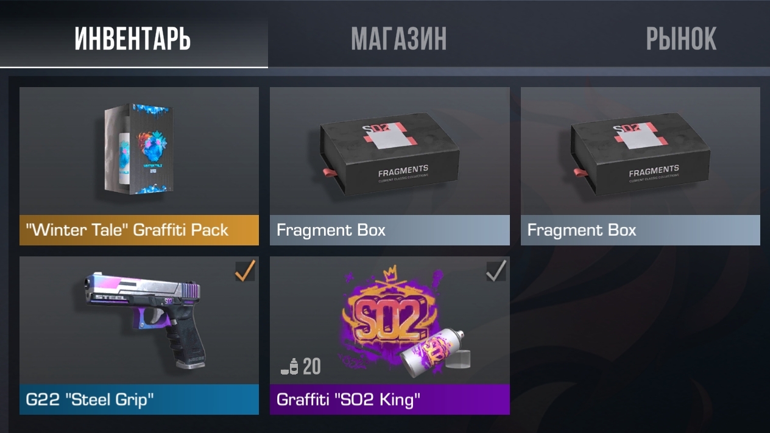Click the spray can uses counter showing 20
The height and width of the screenshot is (433, 770).
pos(300,367)
